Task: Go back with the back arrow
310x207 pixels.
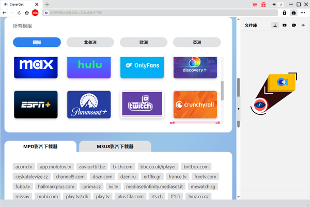Action: pyautogui.click(x=4, y=13)
